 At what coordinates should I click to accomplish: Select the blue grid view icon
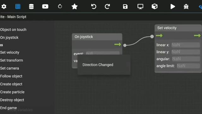pos(18,6)
